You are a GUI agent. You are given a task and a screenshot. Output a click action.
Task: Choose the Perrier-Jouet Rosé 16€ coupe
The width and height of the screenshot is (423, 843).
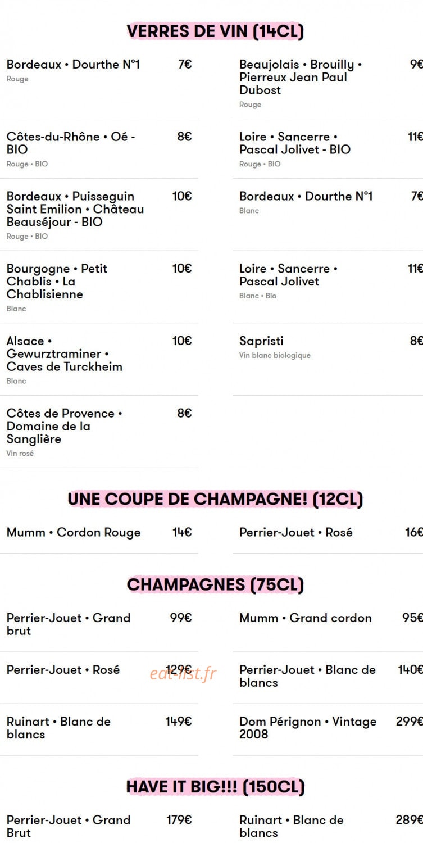point(328,532)
